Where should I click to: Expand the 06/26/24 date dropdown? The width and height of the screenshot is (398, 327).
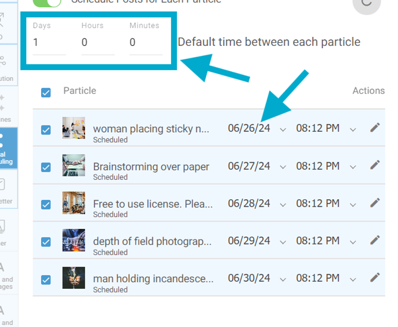283,129
